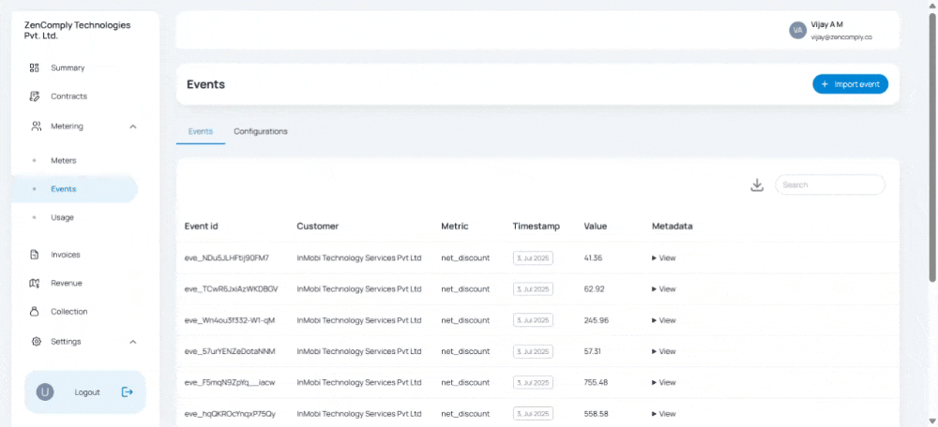Click the value 245.96

tap(597, 320)
